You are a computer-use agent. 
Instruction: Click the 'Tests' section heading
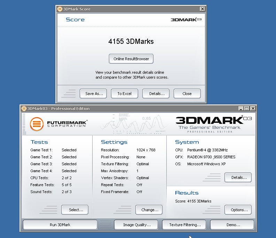tap(39, 142)
